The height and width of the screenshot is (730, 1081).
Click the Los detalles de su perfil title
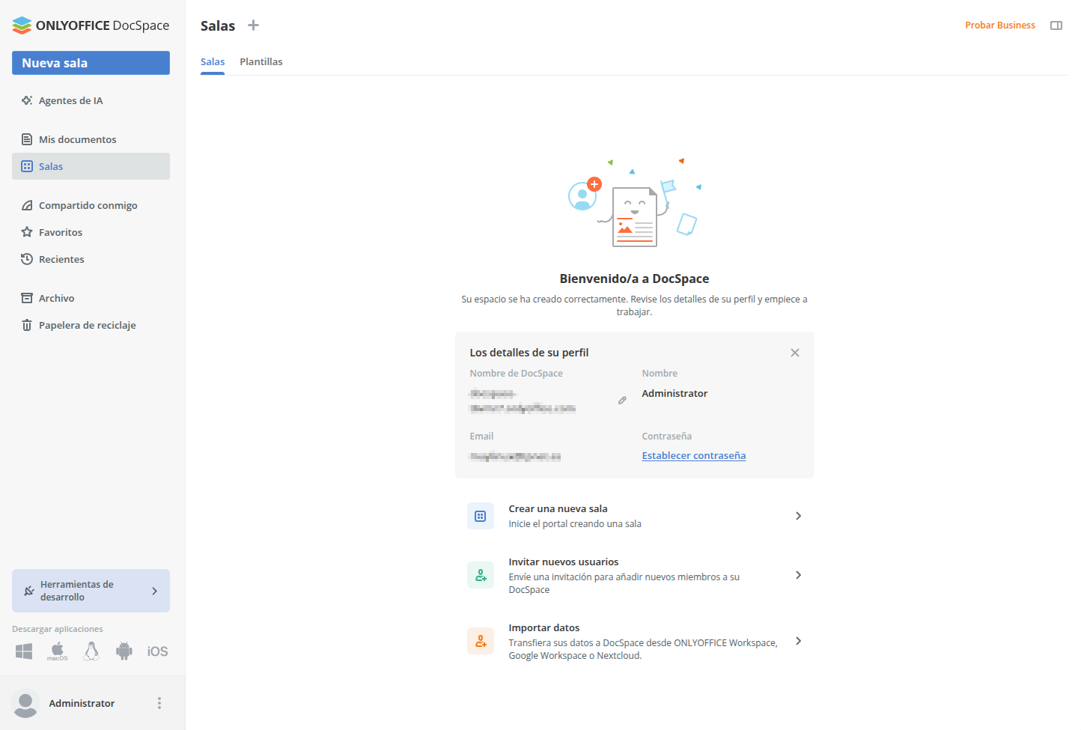[529, 353]
